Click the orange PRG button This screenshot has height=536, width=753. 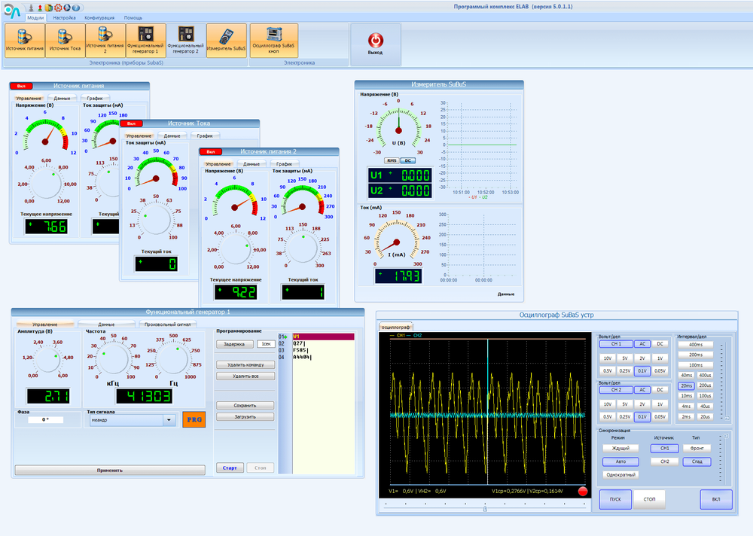(194, 419)
